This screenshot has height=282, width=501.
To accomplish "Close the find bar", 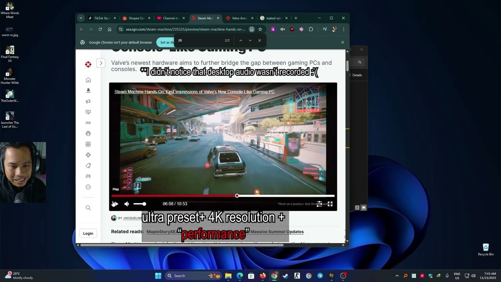I will (x=259, y=40).
